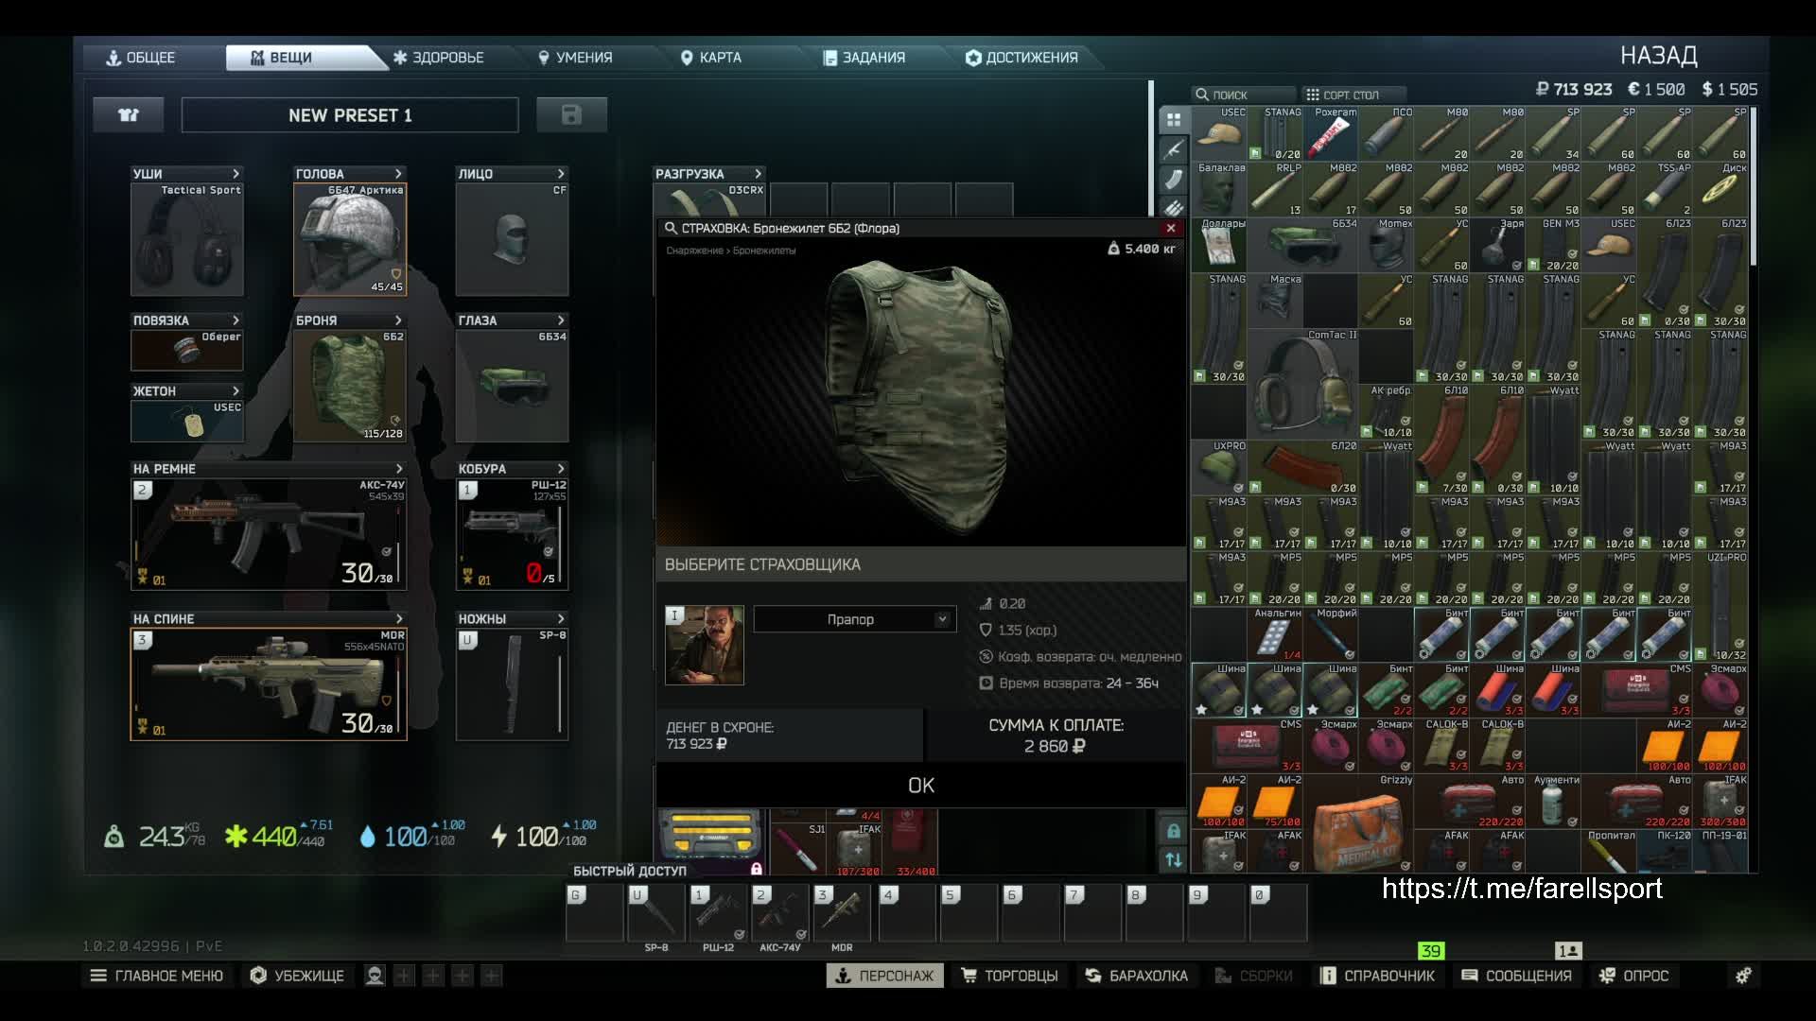The image size is (1816, 1021).
Task: Open the gear presets hanger icon
Action: click(x=129, y=115)
